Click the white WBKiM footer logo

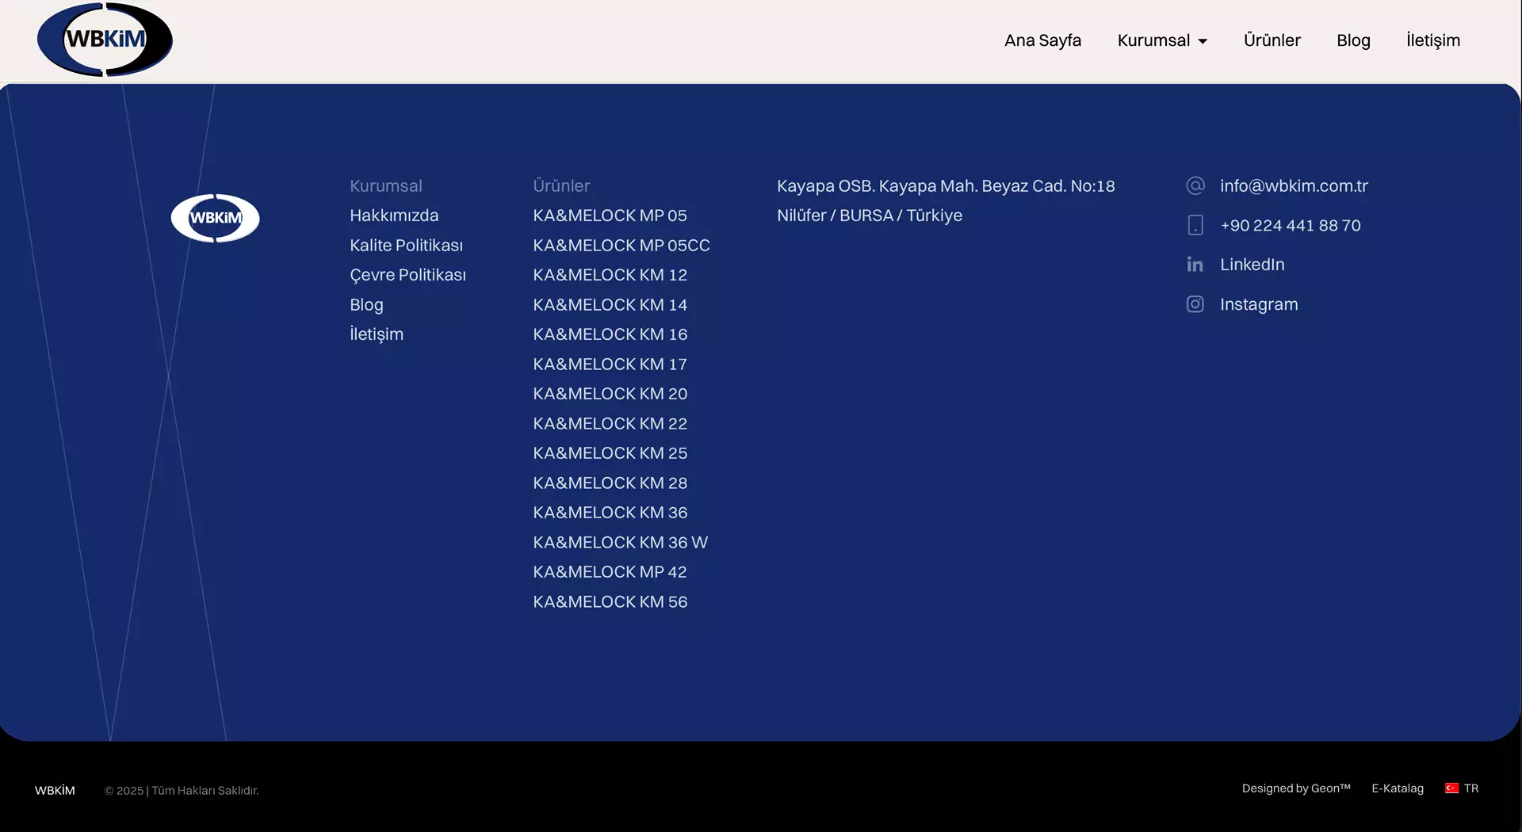(x=216, y=218)
